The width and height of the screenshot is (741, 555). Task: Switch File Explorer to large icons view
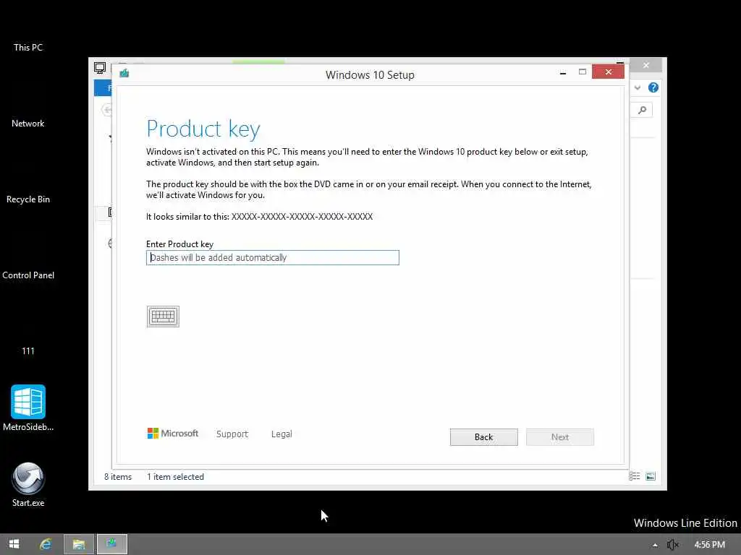(x=651, y=476)
